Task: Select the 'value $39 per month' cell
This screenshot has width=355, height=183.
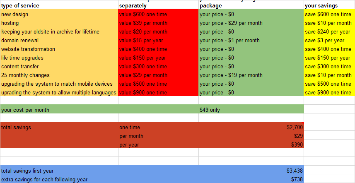Action: (158, 23)
